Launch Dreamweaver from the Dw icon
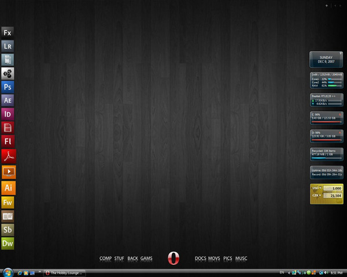This screenshot has height=277, width=347. tap(8, 244)
